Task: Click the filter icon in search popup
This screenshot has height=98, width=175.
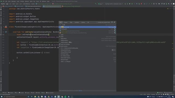Action: [x=112, y=22]
